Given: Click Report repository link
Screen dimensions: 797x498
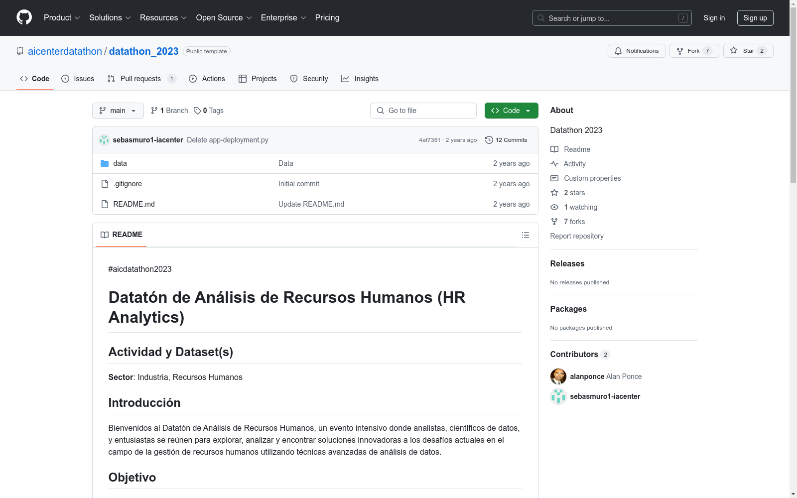Looking at the screenshot, I should 577,236.
